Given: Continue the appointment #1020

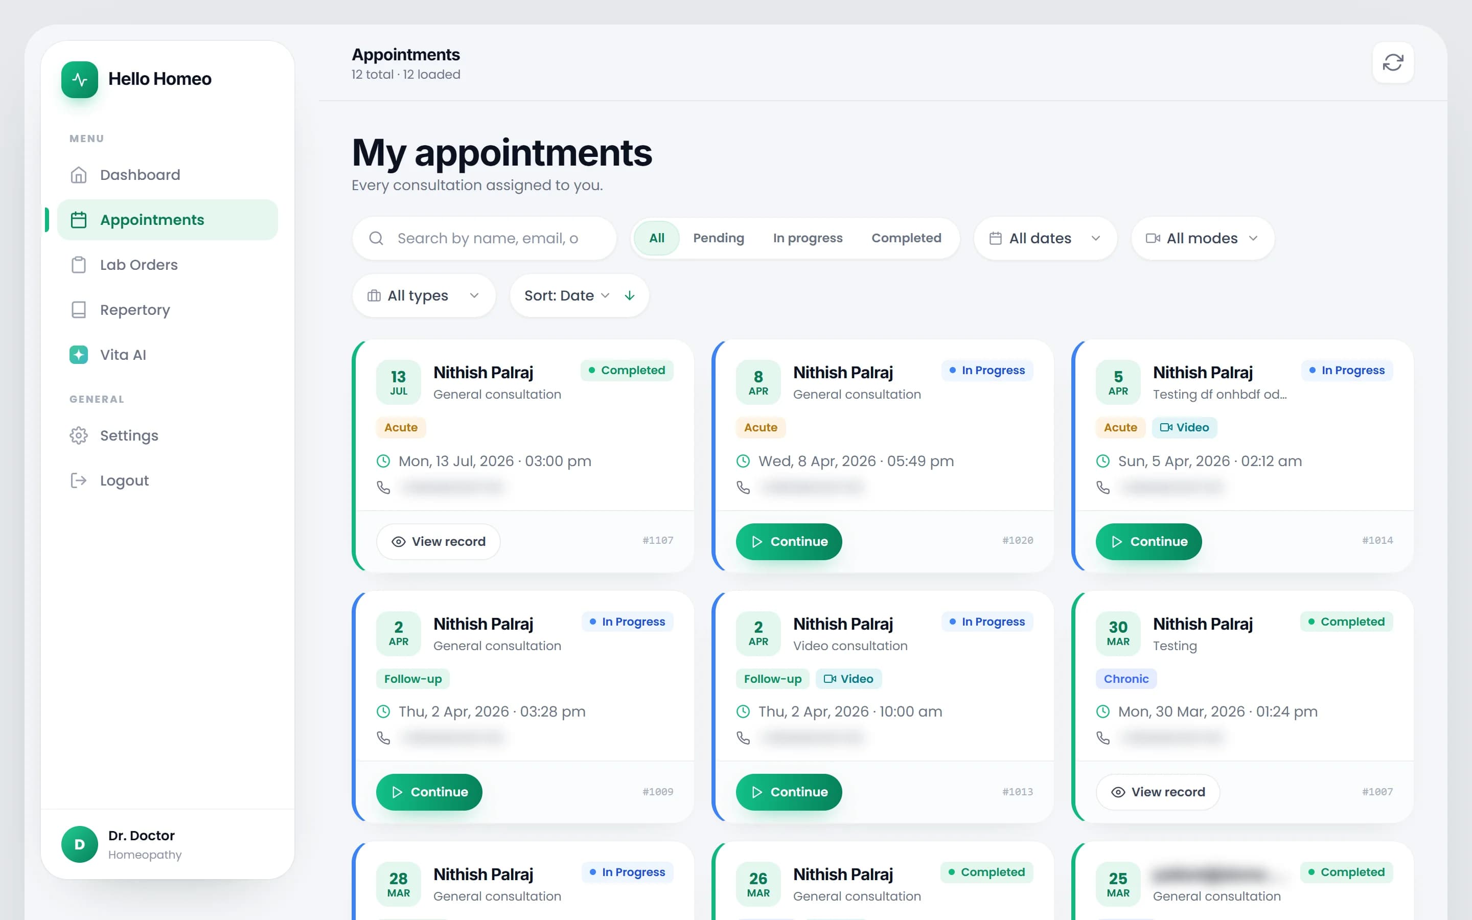Looking at the screenshot, I should [789, 542].
